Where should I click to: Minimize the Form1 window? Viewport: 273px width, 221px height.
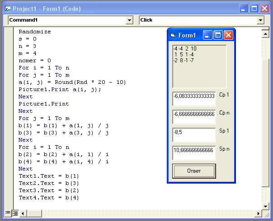click(x=207, y=35)
